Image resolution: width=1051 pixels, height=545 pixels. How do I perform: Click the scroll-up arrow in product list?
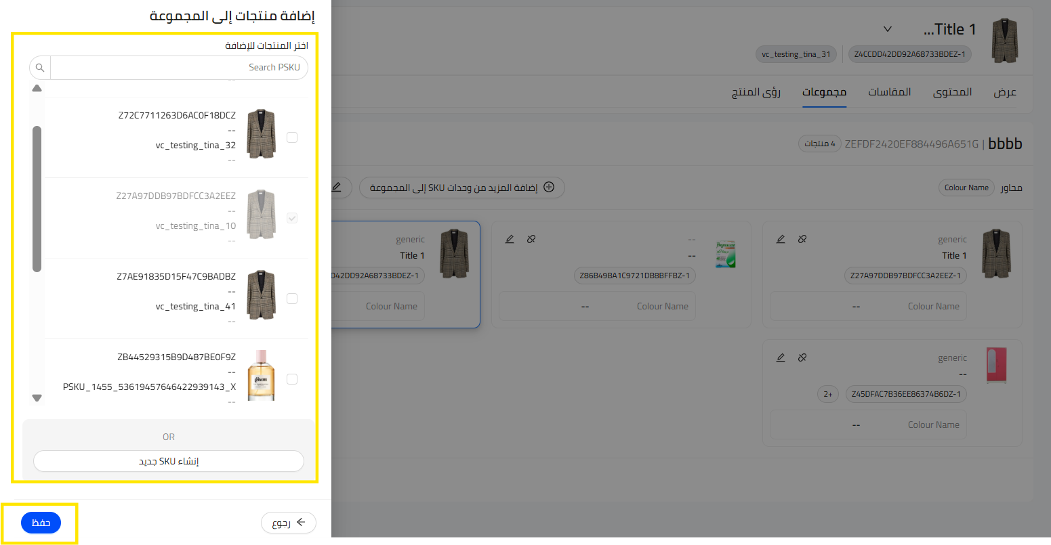tap(37, 88)
